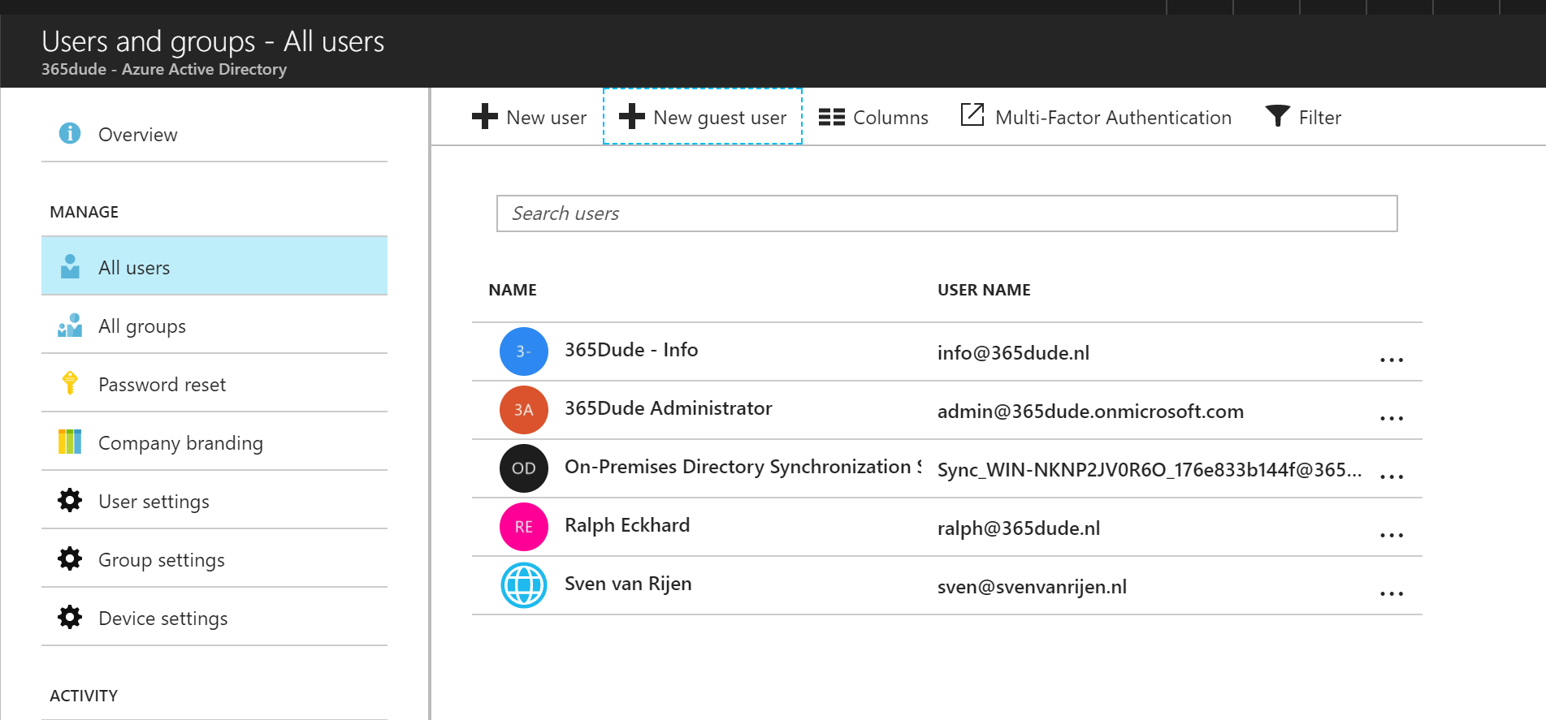Click the User settings gear icon
This screenshot has height=720, width=1546.
pos(70,500)
